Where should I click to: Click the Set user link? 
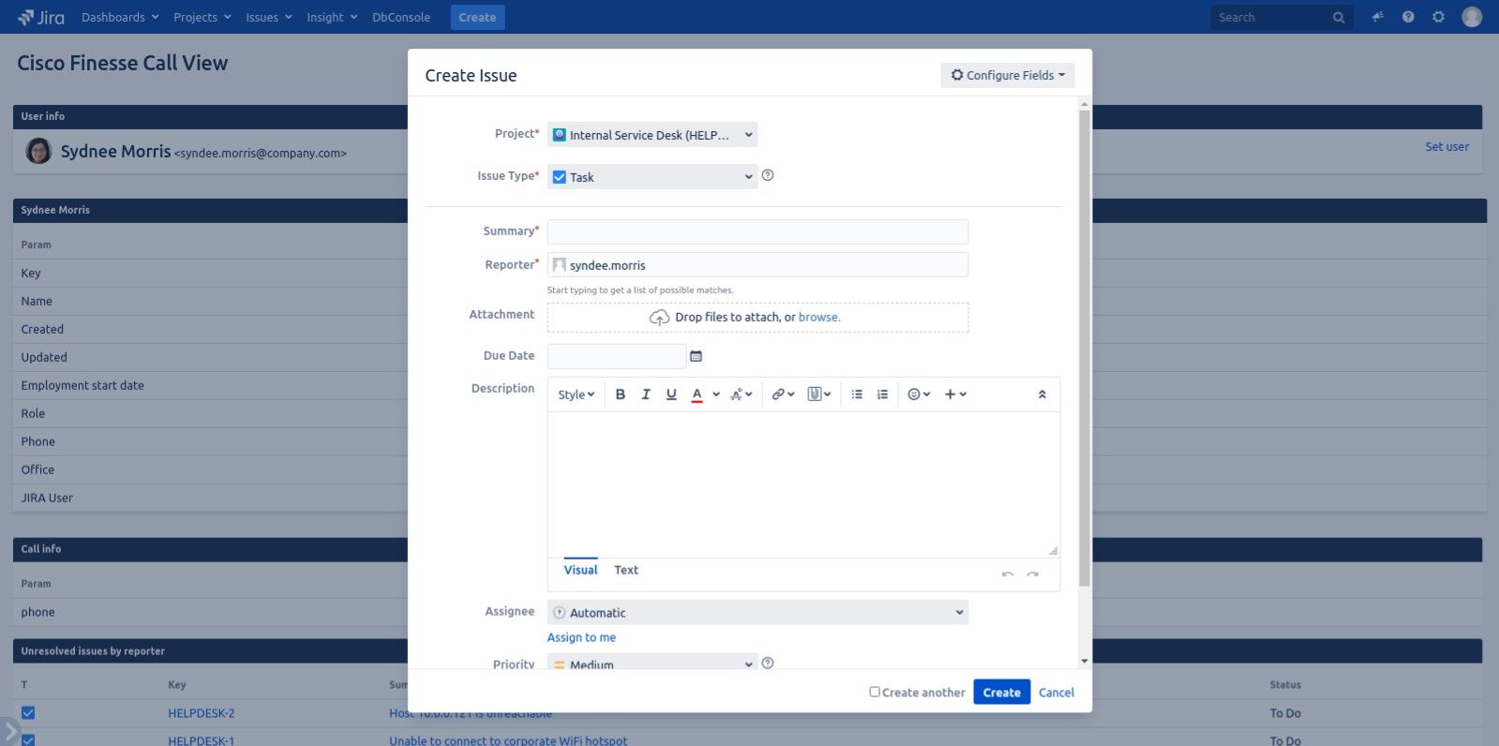pos(1447,146)
